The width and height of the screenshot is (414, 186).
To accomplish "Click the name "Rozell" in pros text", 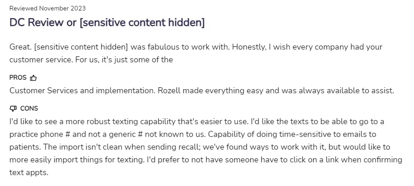I will [169, 90].
